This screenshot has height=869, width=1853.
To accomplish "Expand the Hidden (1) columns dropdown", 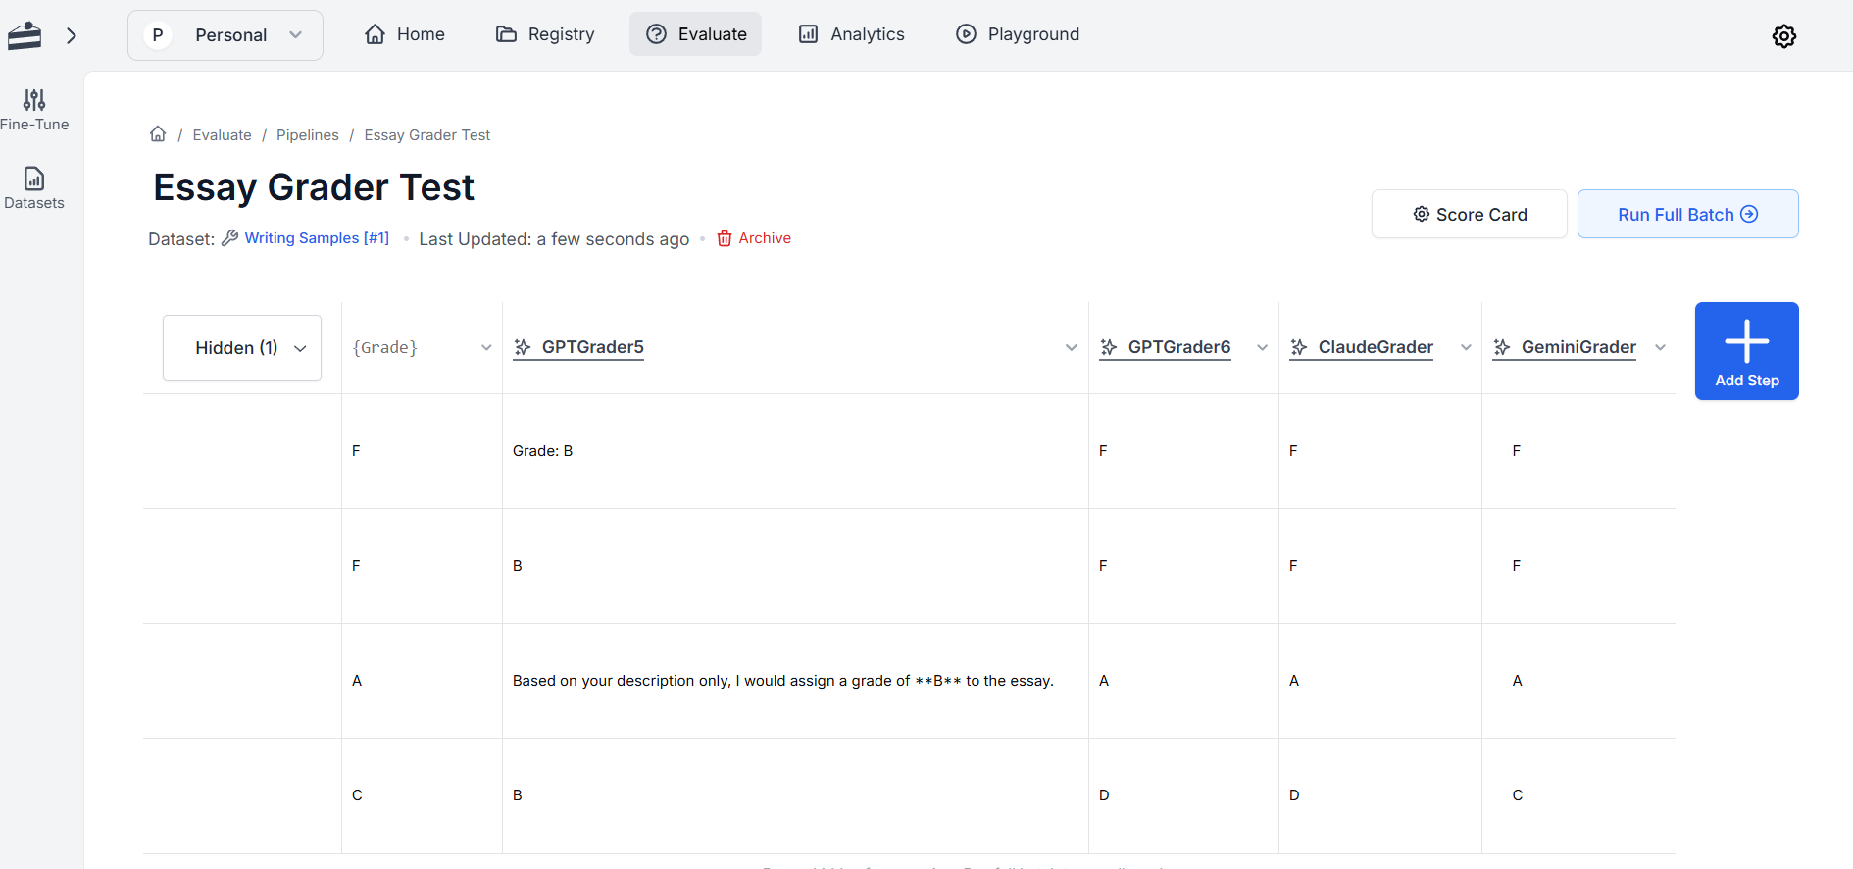I will [x=242, y=348].
